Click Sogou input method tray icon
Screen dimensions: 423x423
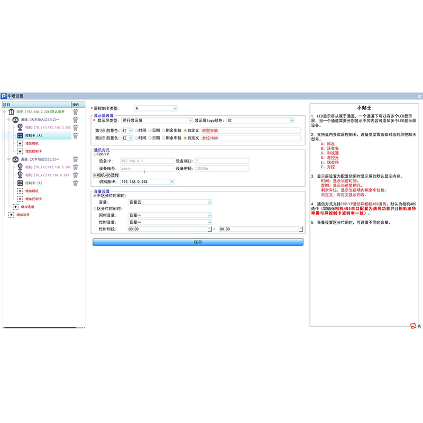(x=413, y=326)
